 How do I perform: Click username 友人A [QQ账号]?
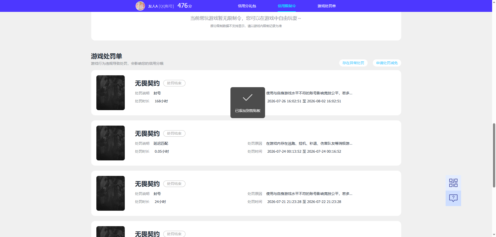pos(161,6)
